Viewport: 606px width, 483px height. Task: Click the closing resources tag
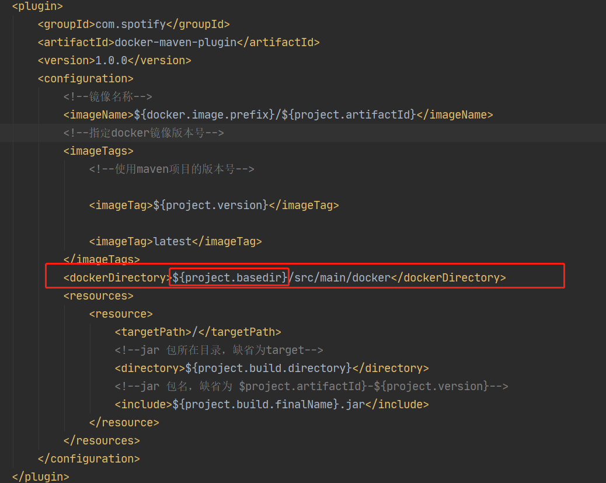coord(101,440)
